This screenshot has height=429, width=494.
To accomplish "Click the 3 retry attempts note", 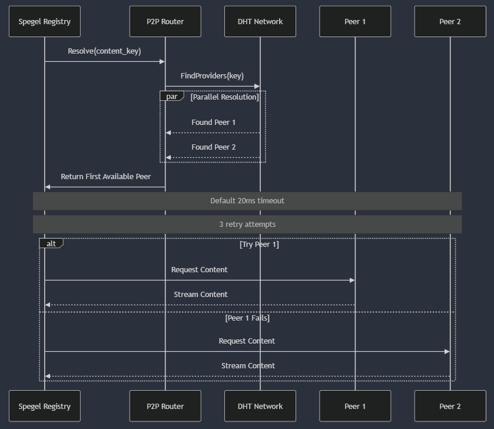I will click(247, 225).
